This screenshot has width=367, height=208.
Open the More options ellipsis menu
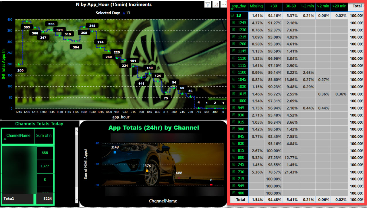coord(224,4)
